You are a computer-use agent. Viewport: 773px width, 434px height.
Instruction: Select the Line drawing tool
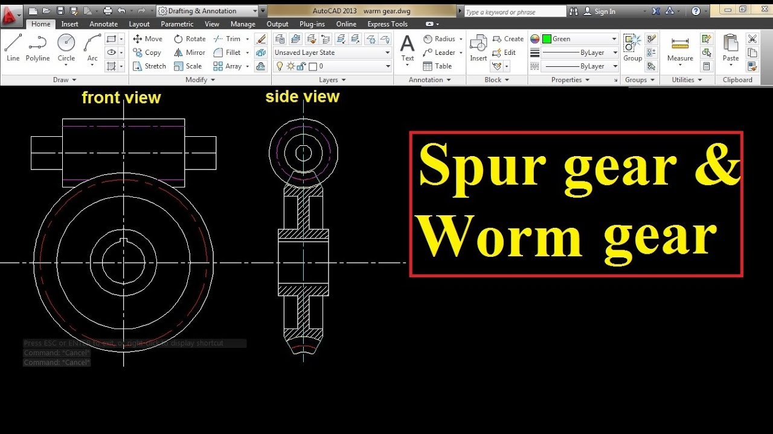point(13,48)
